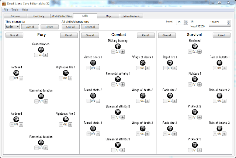Click the Rapid fire 1 skill icon

[170, 63]
